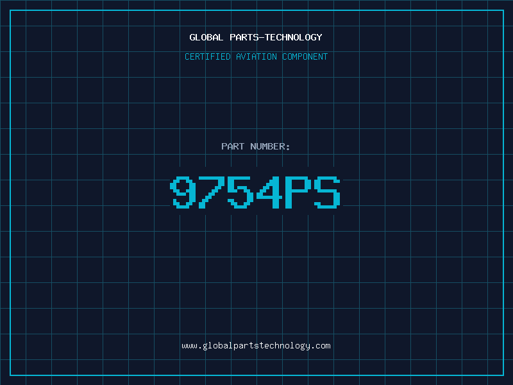Open the www.globalpartstechnology.com link
Viewport: 513px width, 385px height.
pos(256,346)
